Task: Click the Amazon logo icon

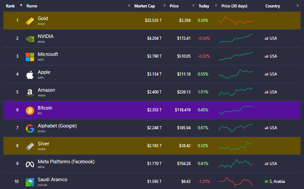Action: click(x=30, y=93)
